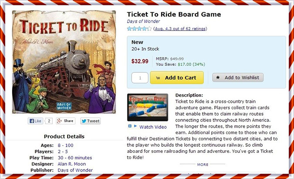294x179 pixels.
Task: Expand the description with MORE
Action: [x=203, y=165]
